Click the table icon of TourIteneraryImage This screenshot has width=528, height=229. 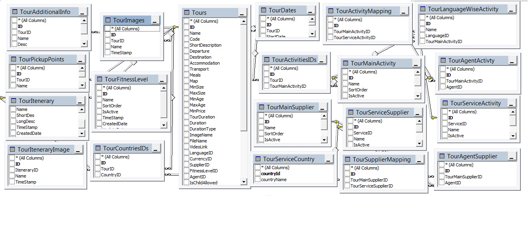12,150
